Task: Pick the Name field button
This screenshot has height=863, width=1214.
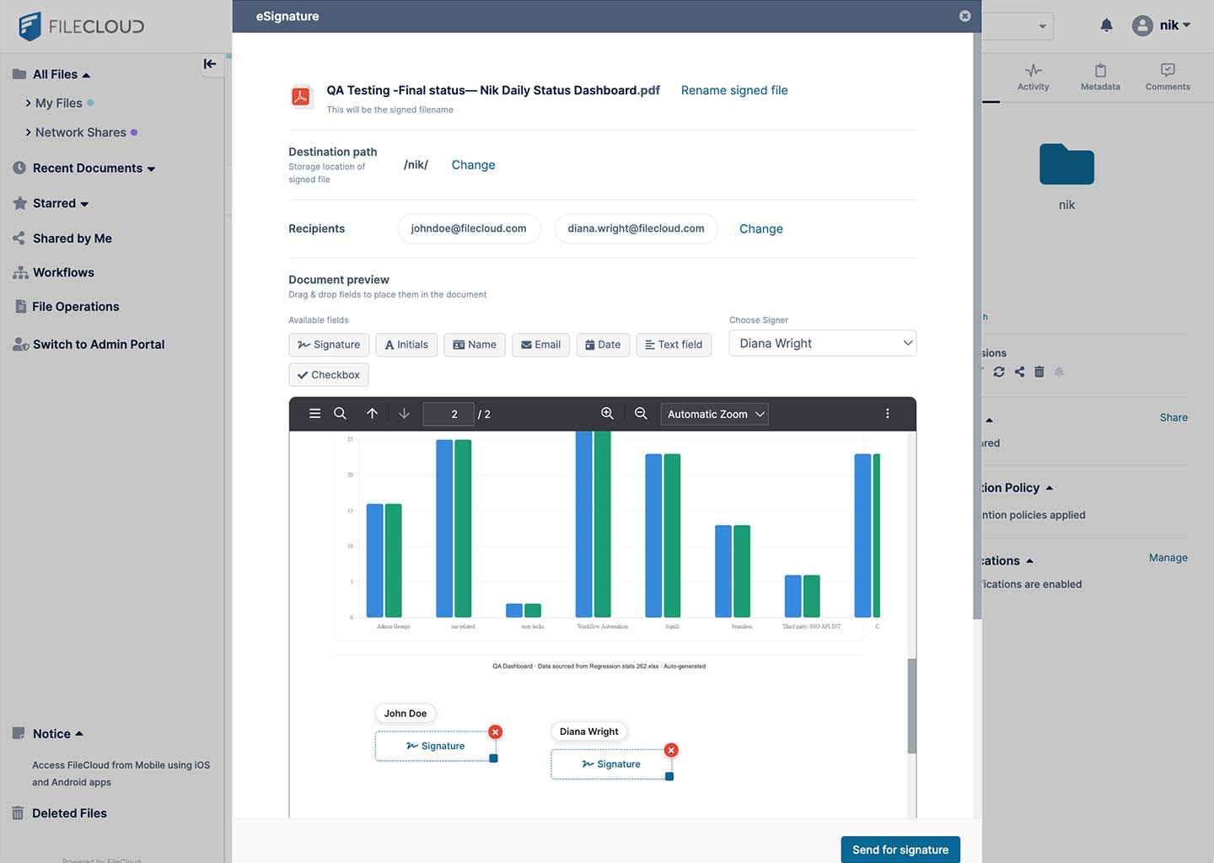Action: [x=475, y=345]
